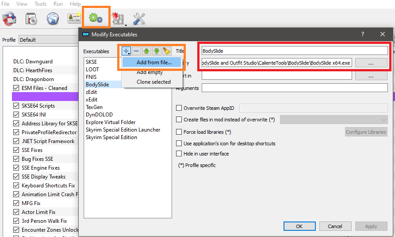This screenshot has height=237, width=395.
Task: Click the Configure Libraries button
Action: pos(366,132)
